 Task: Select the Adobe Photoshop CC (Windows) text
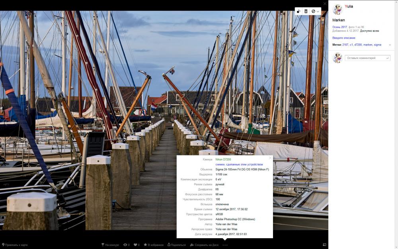pos(235,219)
